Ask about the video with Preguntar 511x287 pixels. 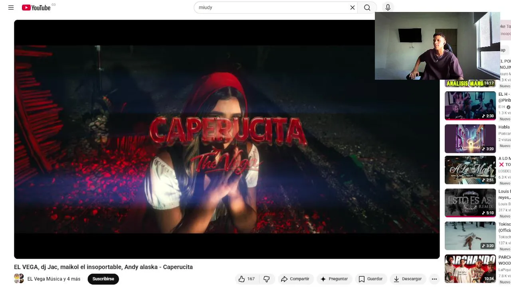coord(334,279)
